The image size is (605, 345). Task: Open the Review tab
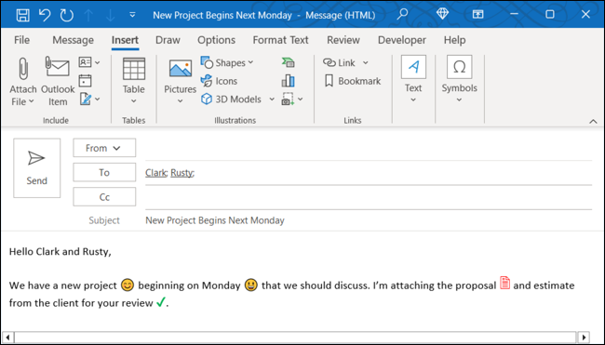pyautogui.click(x=343, y=40)
